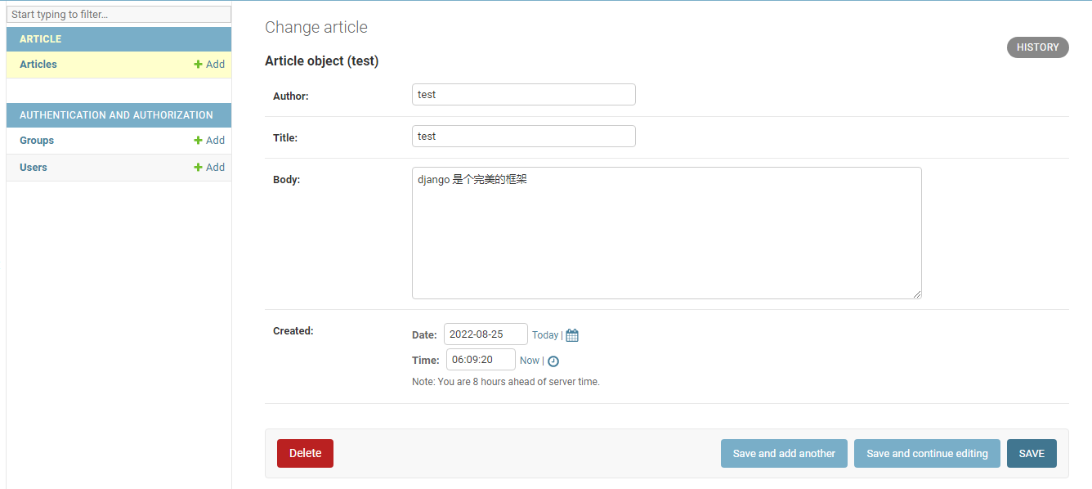
Task: Click the green plus next to Users
Action: 198,168
